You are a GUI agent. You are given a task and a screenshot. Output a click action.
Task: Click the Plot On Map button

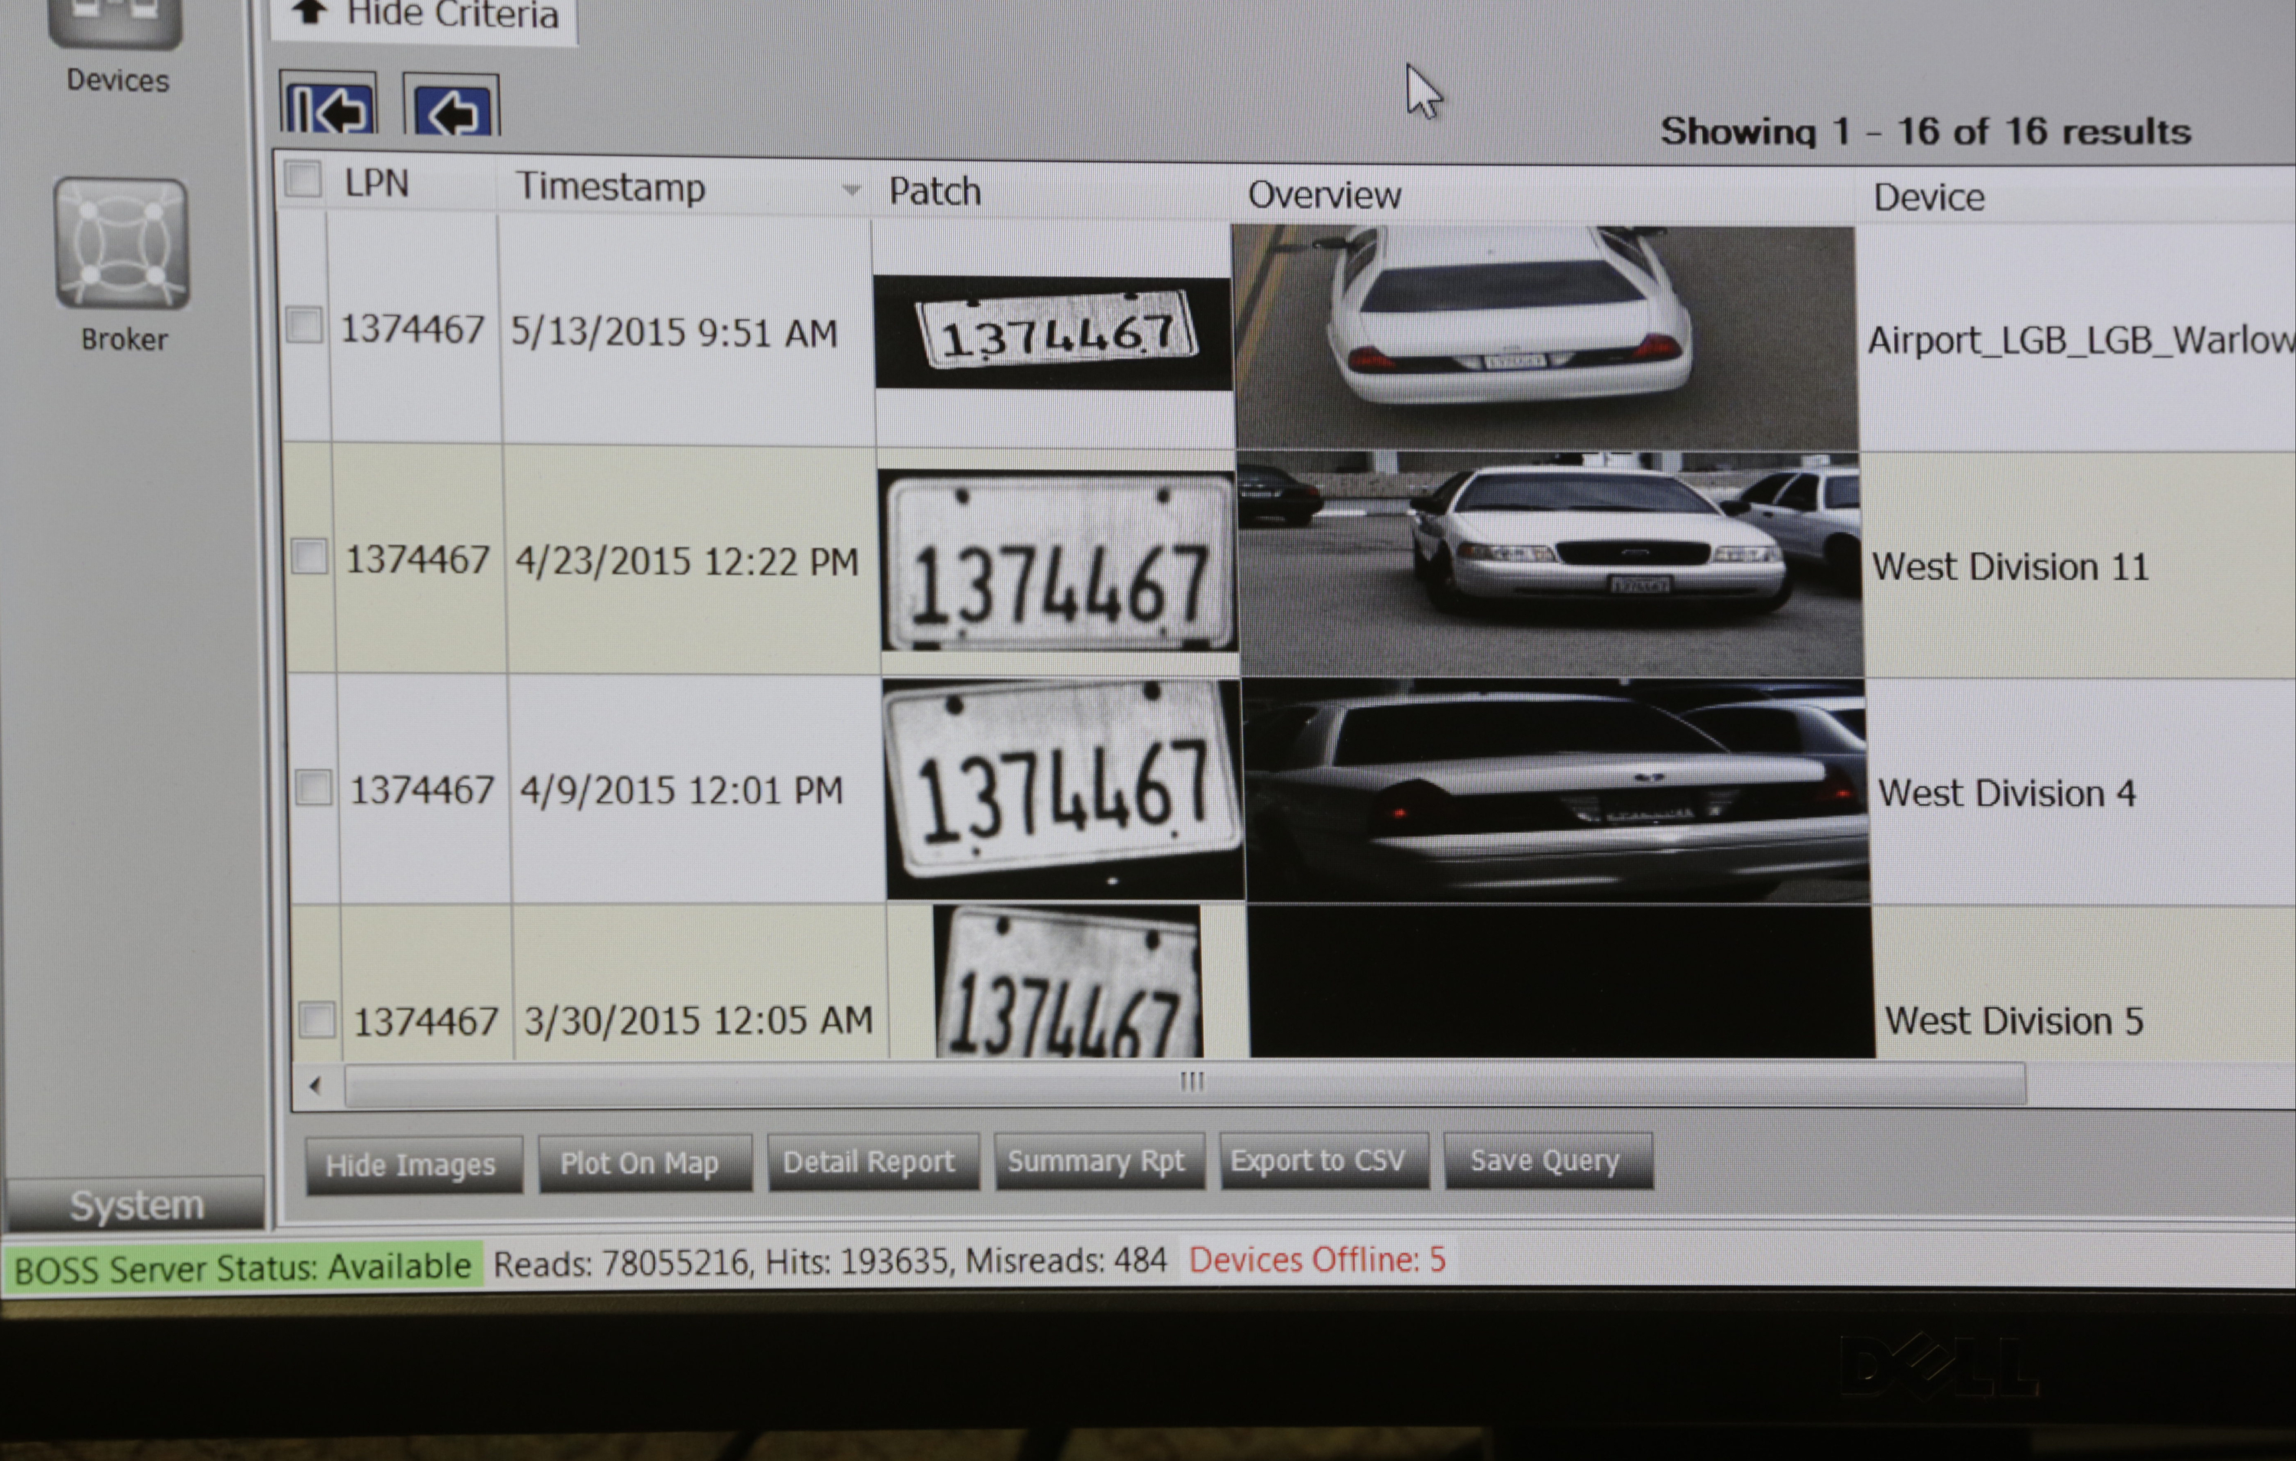[x=640, y=1163]
